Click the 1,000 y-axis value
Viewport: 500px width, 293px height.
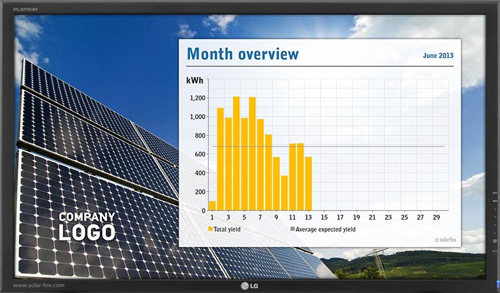coord(197,117)
